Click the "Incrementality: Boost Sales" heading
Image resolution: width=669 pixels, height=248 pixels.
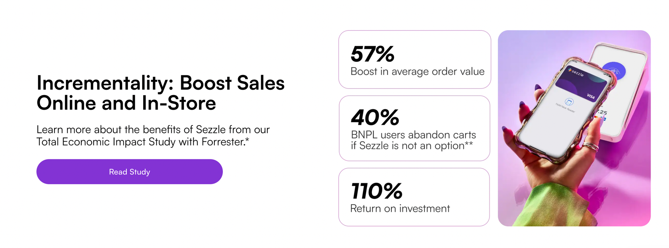point(161,83)
